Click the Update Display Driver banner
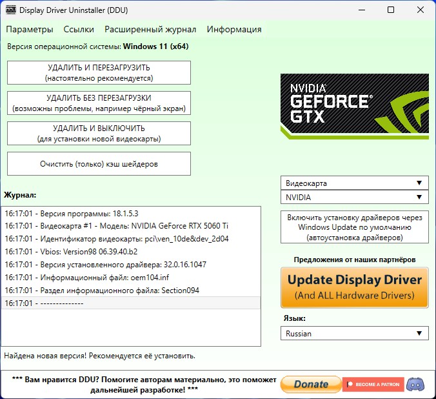 (x=355, y=287)
